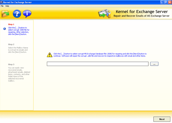Select the Step 3 heading
172x123 pixels.
coord(11,64)
